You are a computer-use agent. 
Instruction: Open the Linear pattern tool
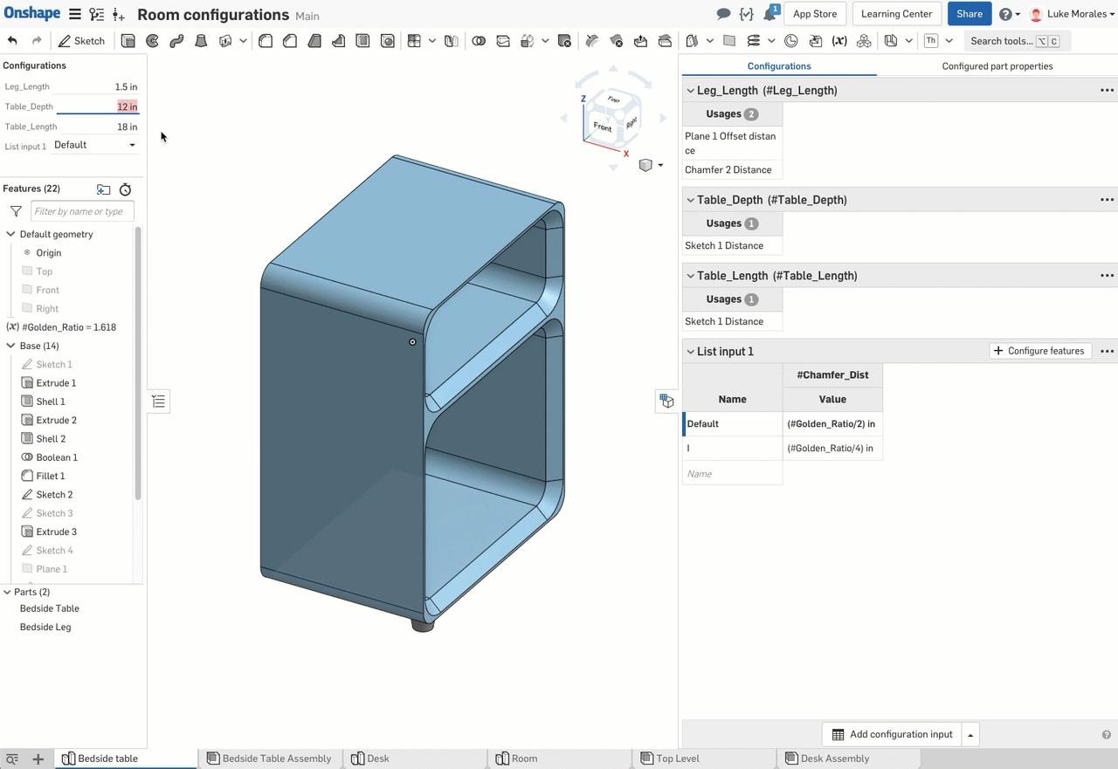point(416,40)
